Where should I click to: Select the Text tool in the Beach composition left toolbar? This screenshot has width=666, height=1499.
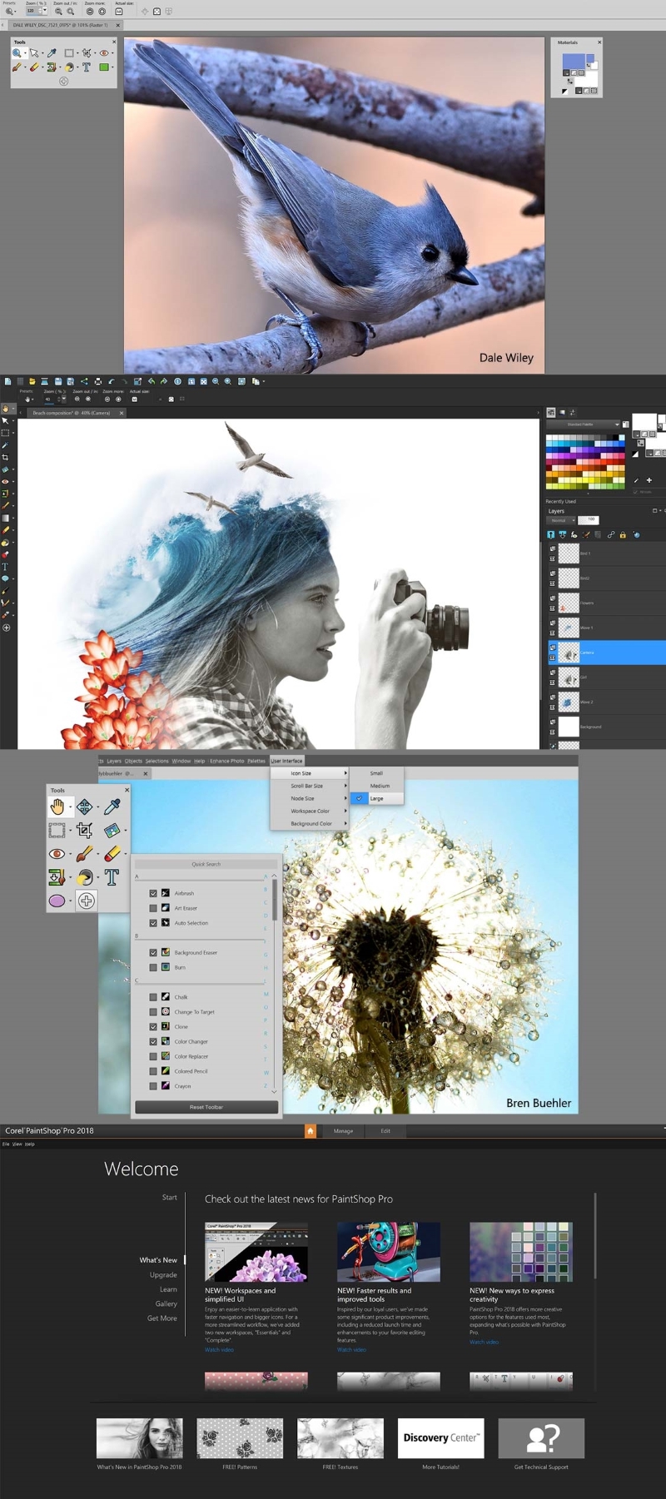click(5, 566)
